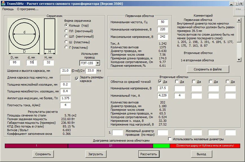Screen dimensions: 245x162
Task: Click the Габаритная мощность value 236.90 Вт
Action: tap(68, 123)
